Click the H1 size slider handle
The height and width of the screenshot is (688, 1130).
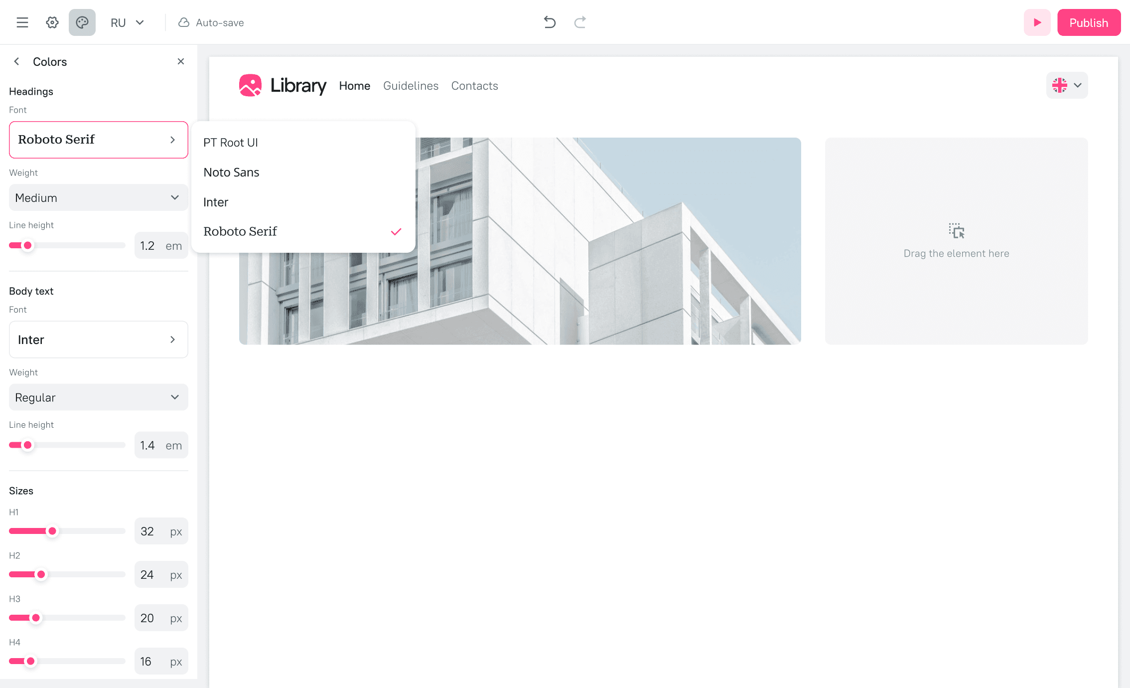tap(52, 531)
